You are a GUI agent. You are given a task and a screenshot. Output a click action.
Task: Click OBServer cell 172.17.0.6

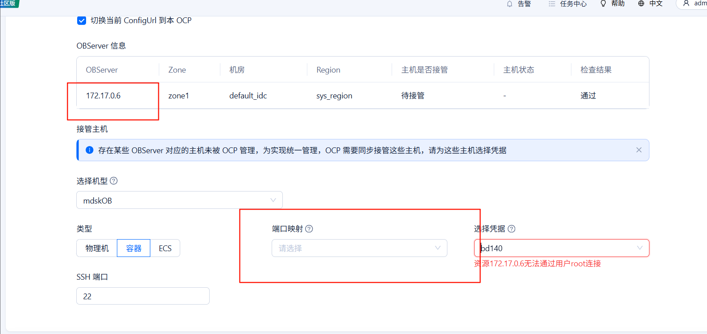[x=103, y=96]
